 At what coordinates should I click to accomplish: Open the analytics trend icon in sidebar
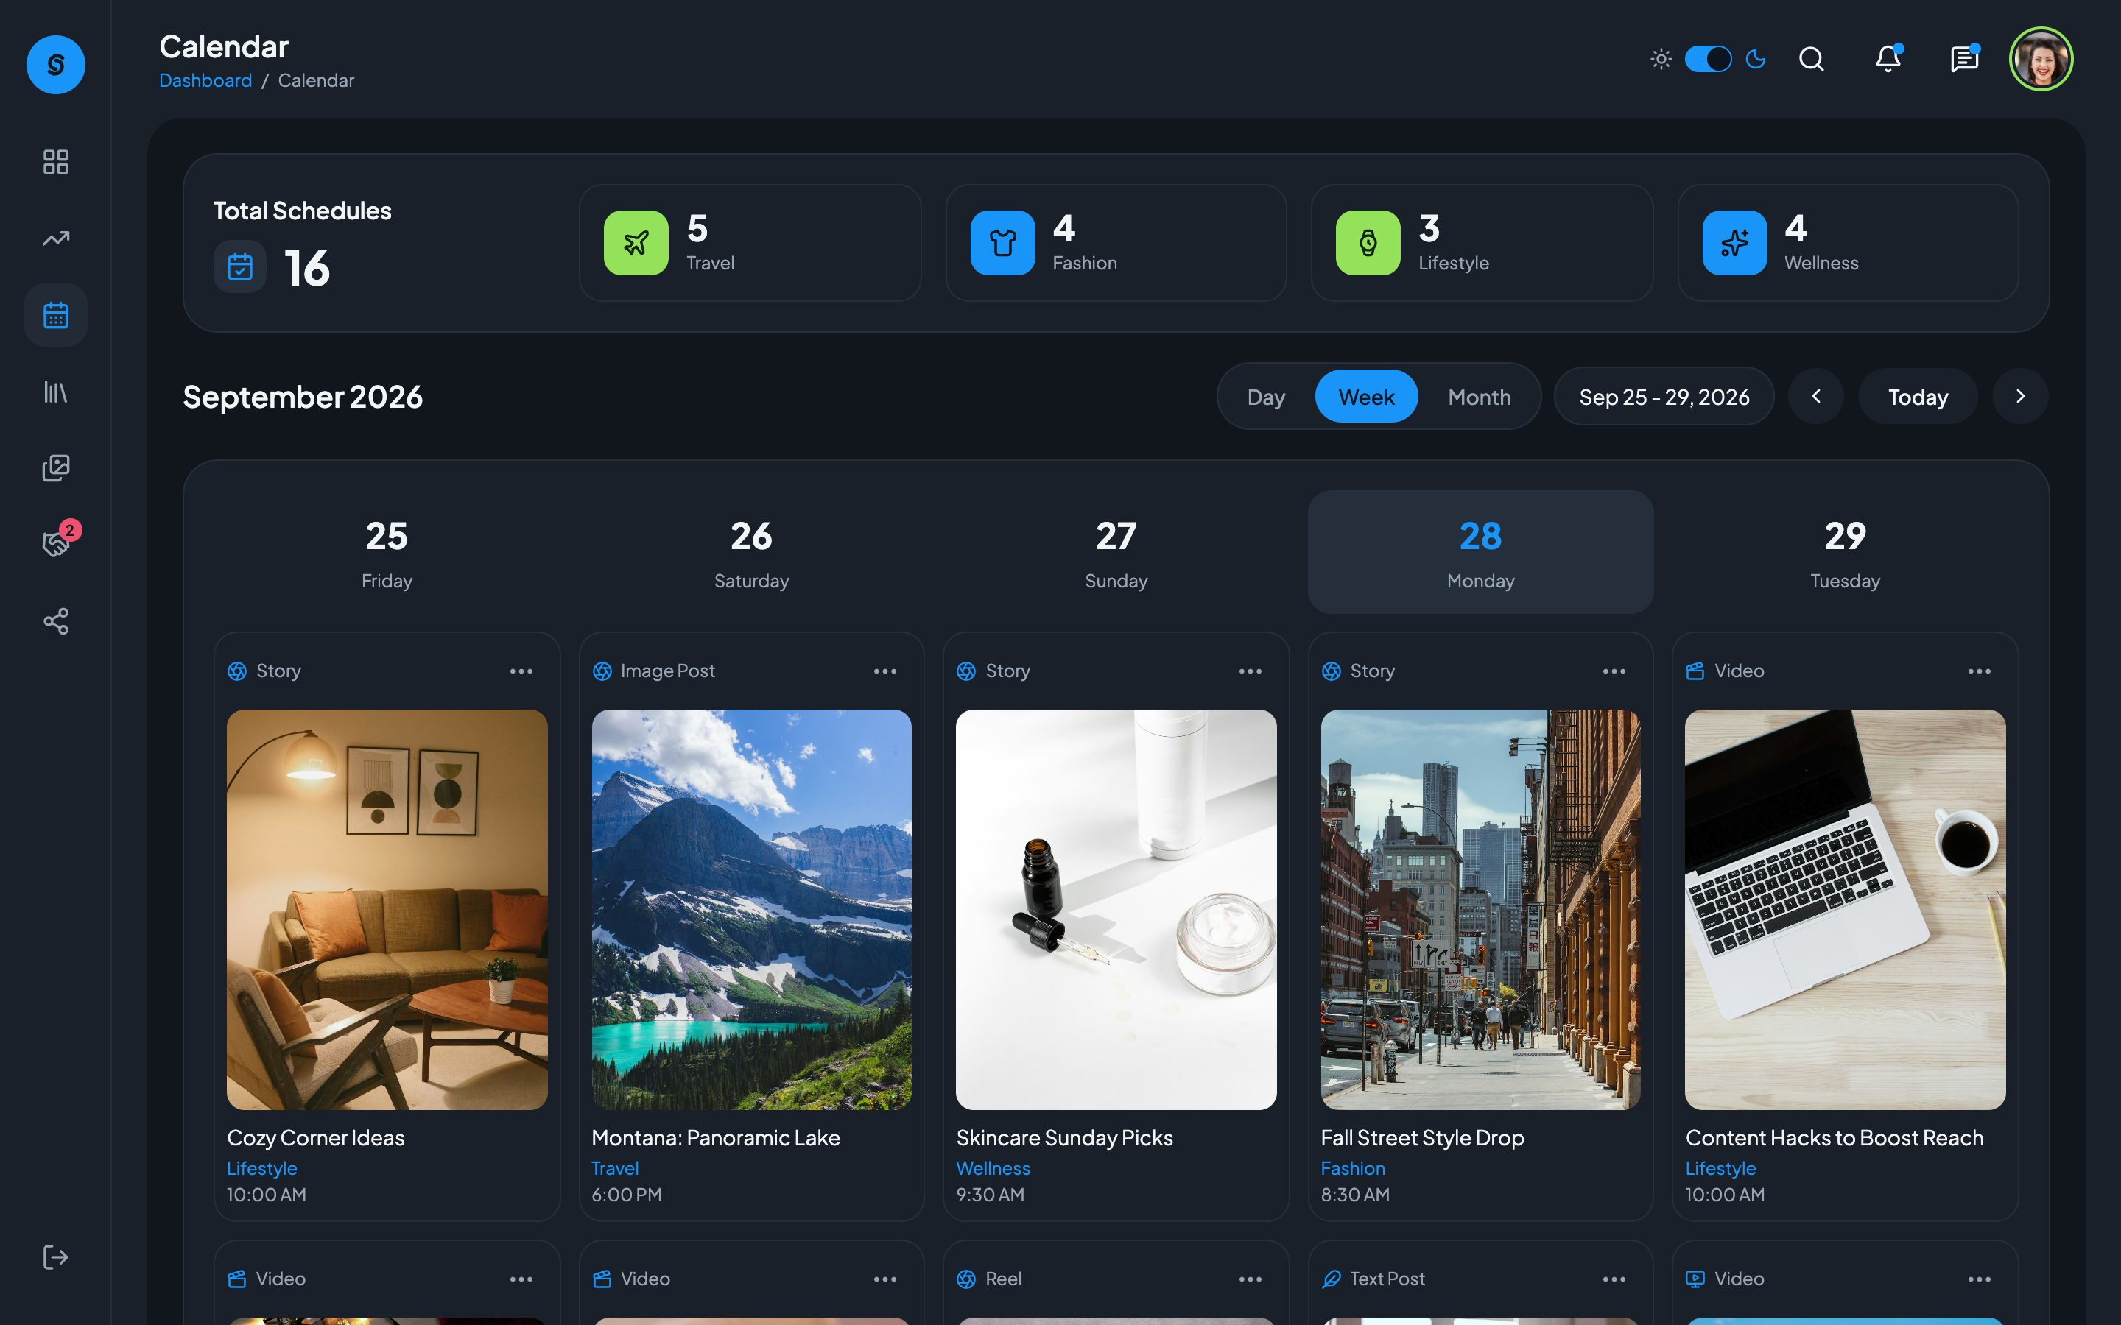pos(55,239)
